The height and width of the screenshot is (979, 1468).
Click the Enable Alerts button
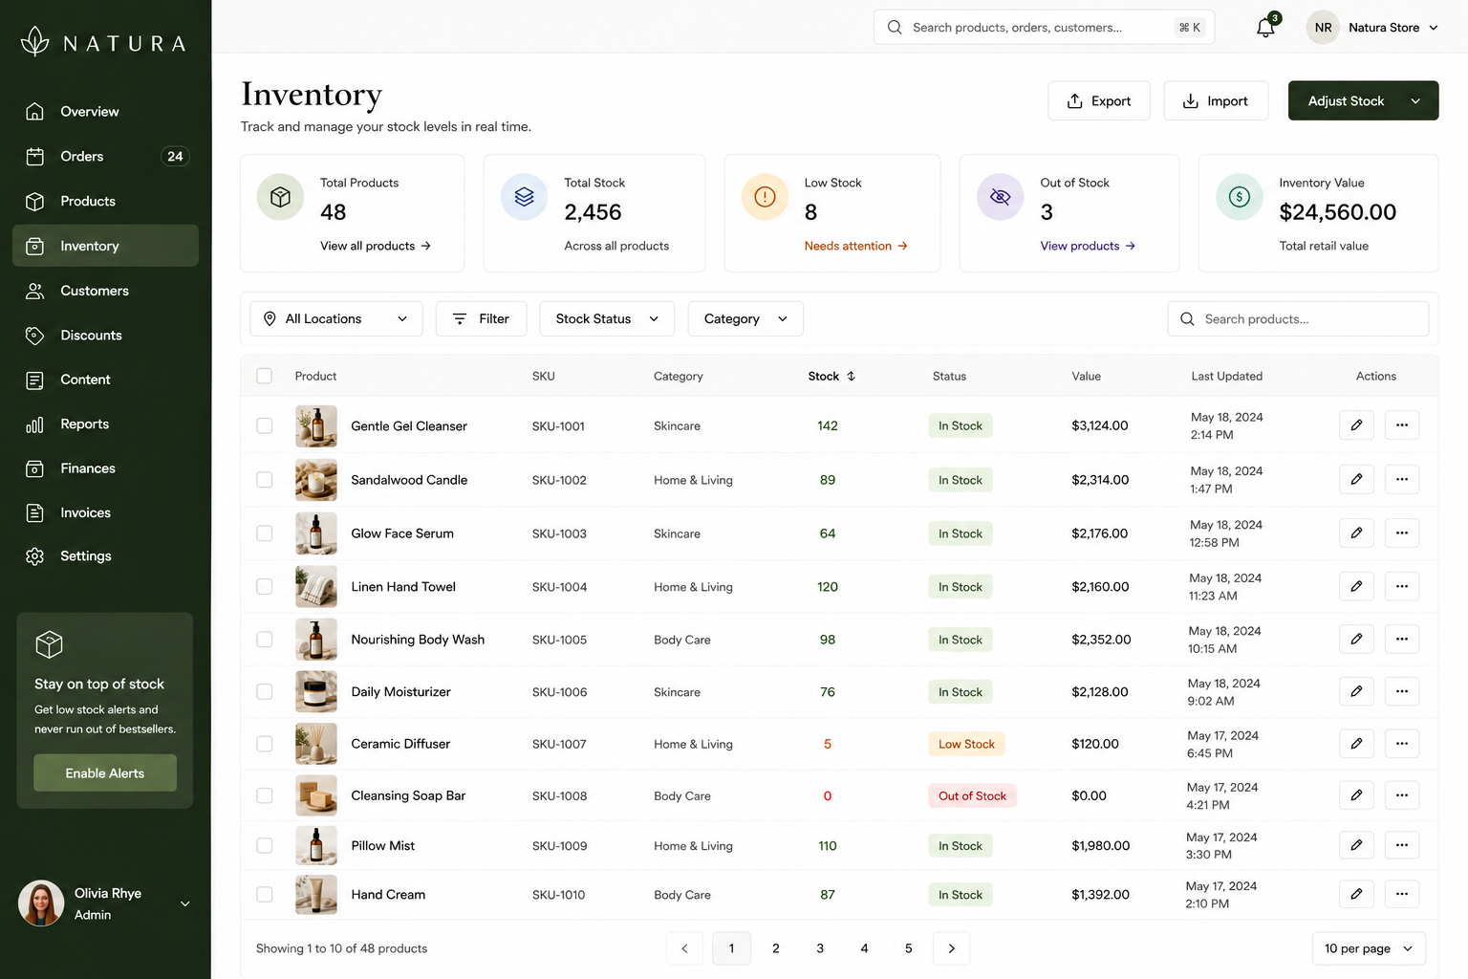[x=105, y=773]
